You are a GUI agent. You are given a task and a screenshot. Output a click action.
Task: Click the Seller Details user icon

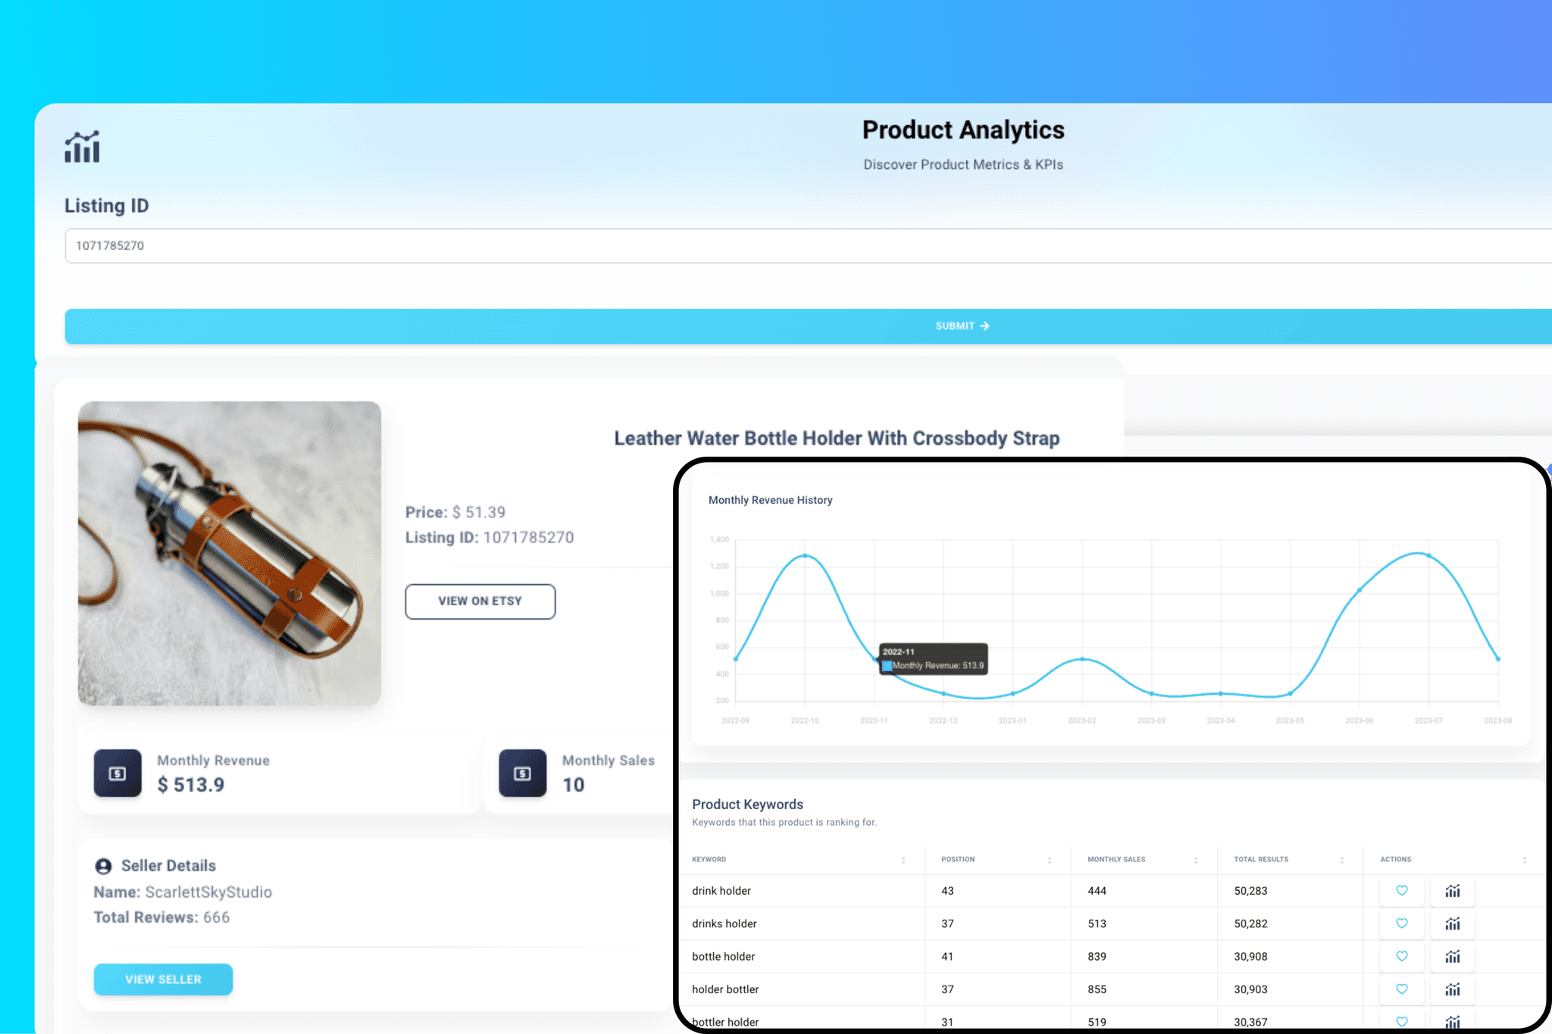103,865
